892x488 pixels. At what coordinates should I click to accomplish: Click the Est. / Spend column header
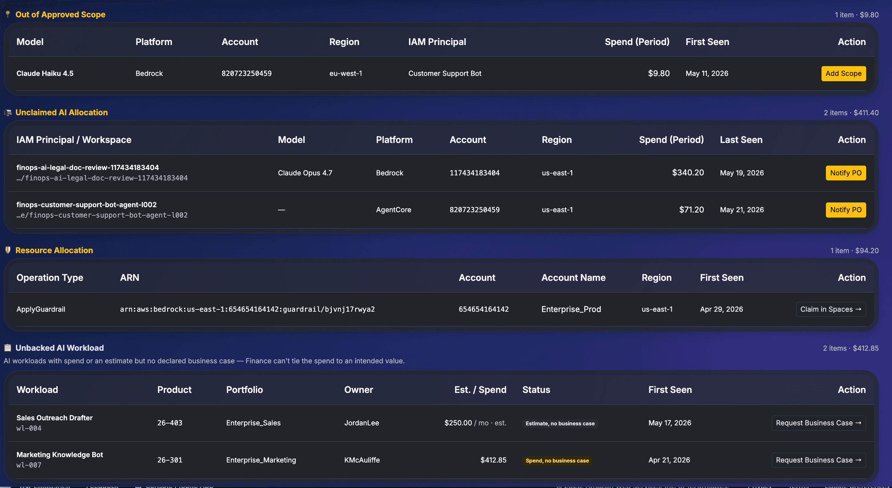(x=480, y=390)
